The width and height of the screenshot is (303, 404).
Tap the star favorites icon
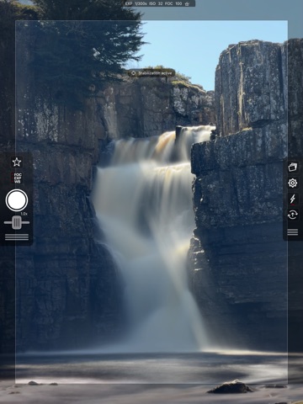coord(17,162)
